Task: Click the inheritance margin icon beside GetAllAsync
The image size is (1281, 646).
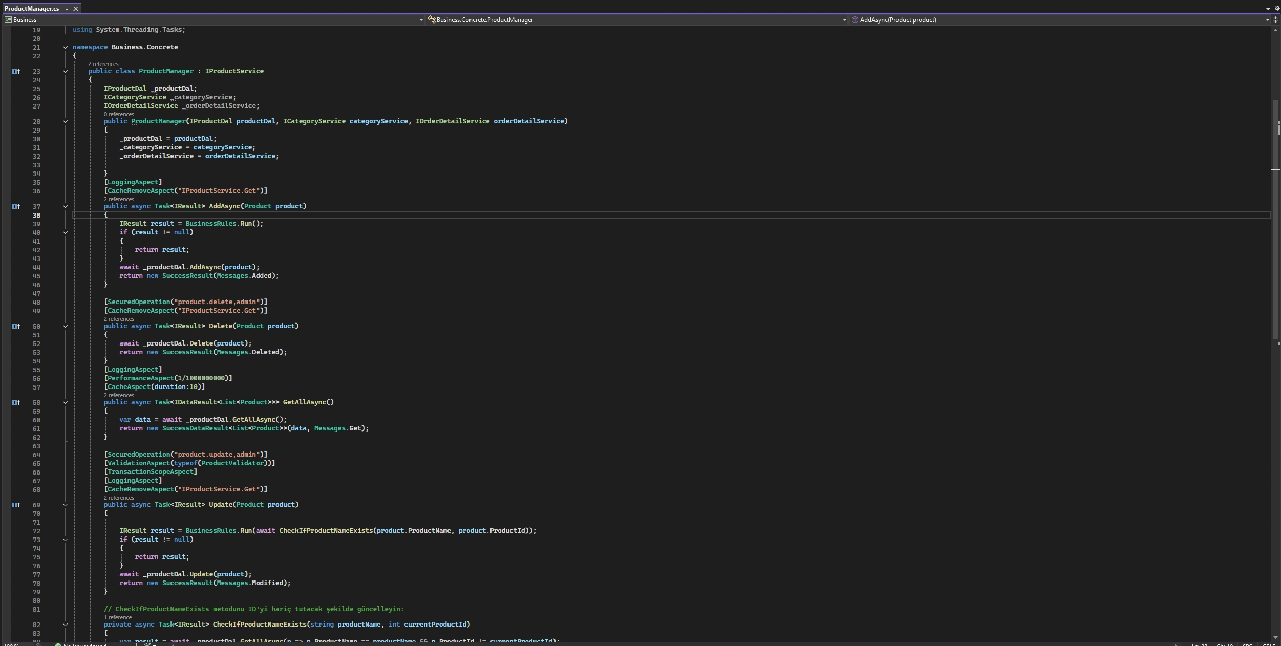Action: click(16, 402)
